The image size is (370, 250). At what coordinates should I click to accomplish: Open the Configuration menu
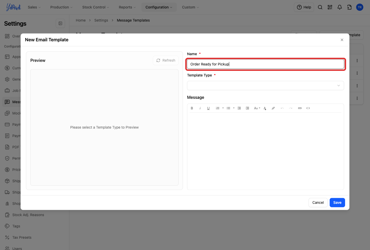pos(159,7)
